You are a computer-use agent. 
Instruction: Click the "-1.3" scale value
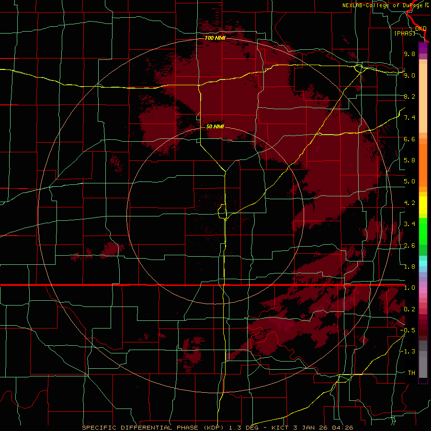[408, 352]
